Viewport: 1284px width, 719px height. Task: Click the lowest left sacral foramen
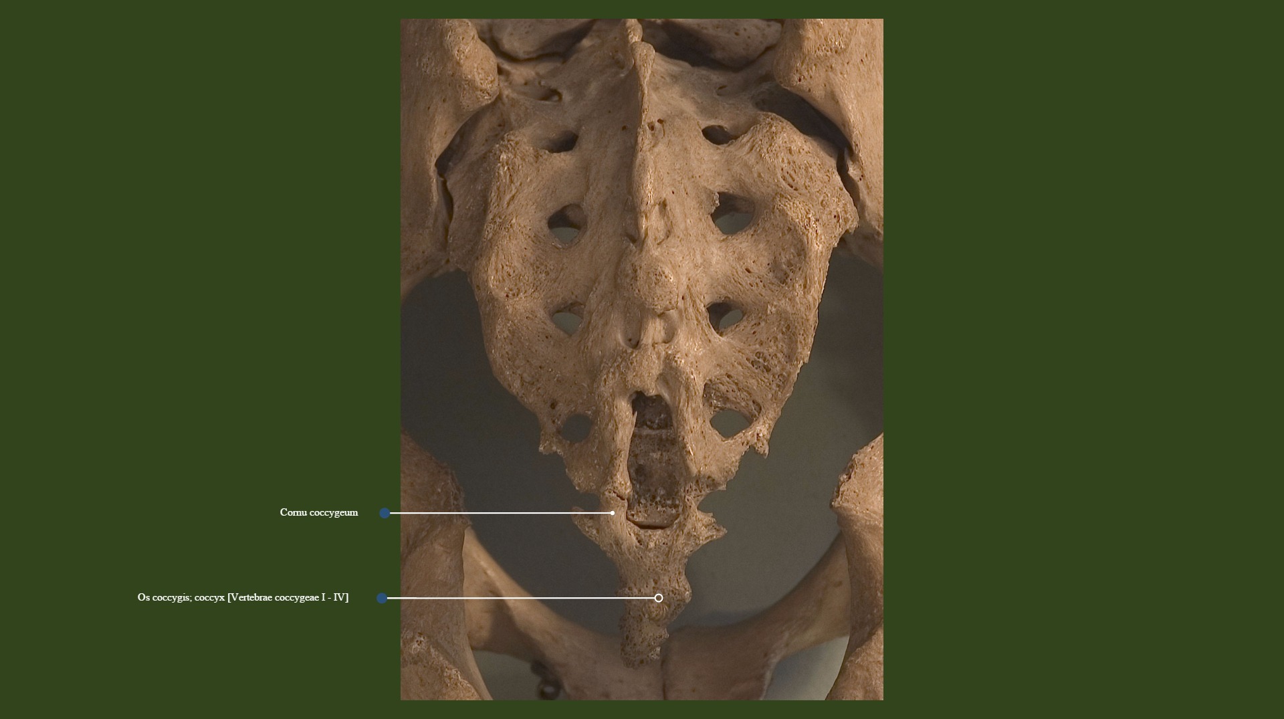tap(575, 427)
